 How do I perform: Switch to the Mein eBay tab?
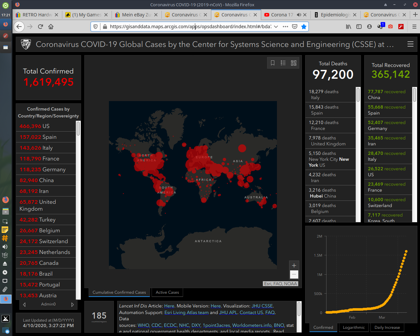coord(136,15)
